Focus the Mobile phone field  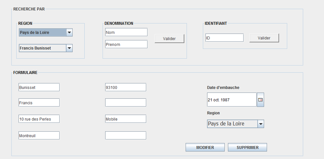click(126, 119)
